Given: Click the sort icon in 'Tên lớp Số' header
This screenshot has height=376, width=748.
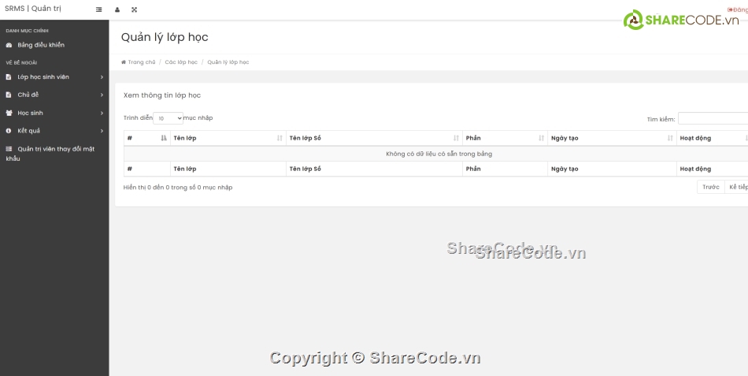Looking at the screenshot, I should (x=456, y=138).
